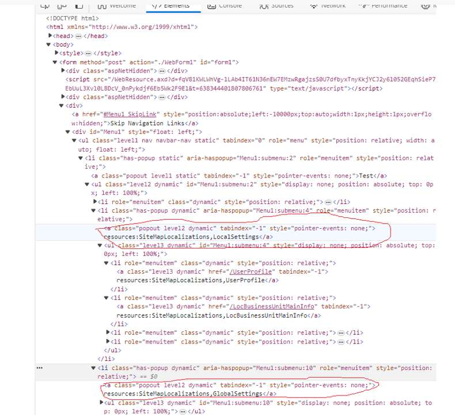
Task: Collapse the body element node
Action: tap(48, 44)
